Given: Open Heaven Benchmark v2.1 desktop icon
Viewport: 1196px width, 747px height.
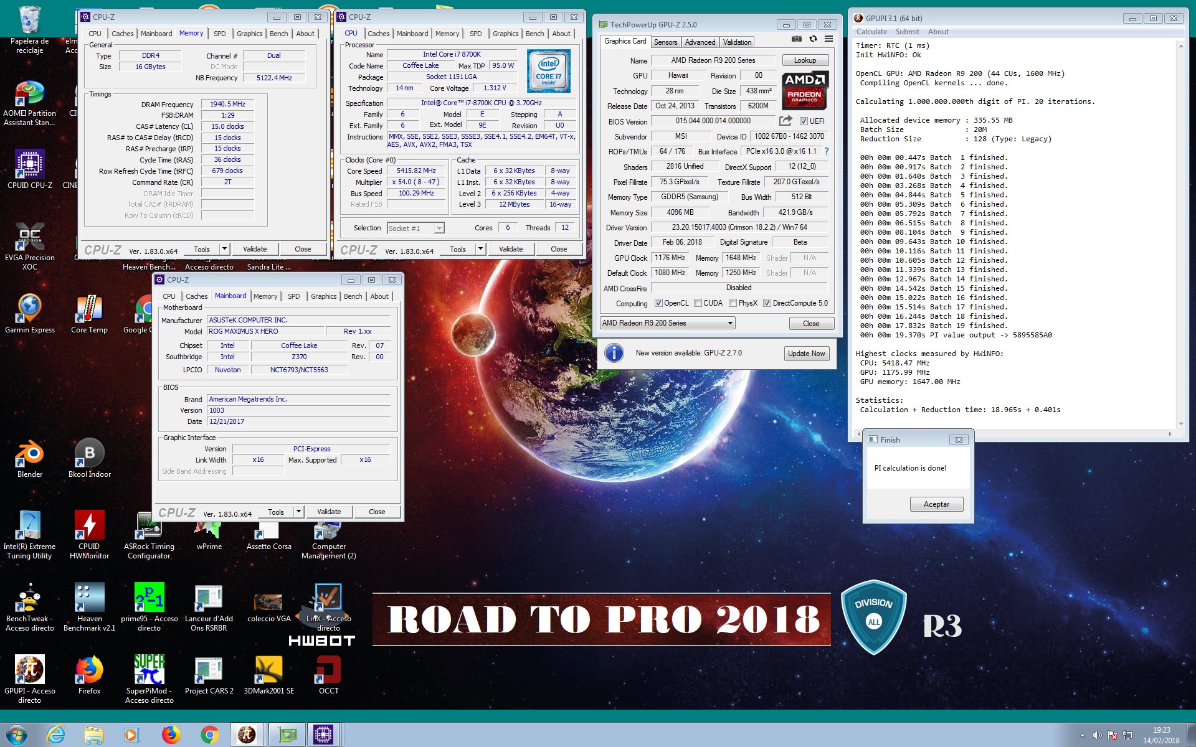Looking at the screenshot, I should pyautogui.click(x=89, y=608).
